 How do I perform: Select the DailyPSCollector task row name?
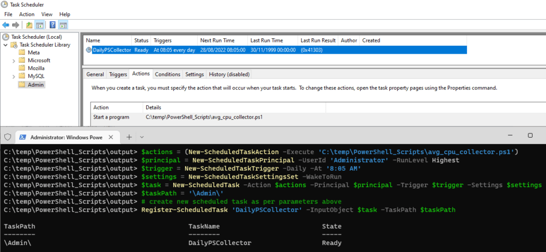[x=112, y=50]
